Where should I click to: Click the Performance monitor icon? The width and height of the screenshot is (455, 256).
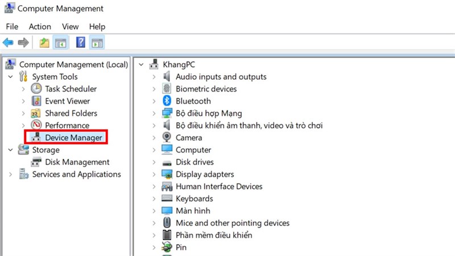click(x=36, y=125)
